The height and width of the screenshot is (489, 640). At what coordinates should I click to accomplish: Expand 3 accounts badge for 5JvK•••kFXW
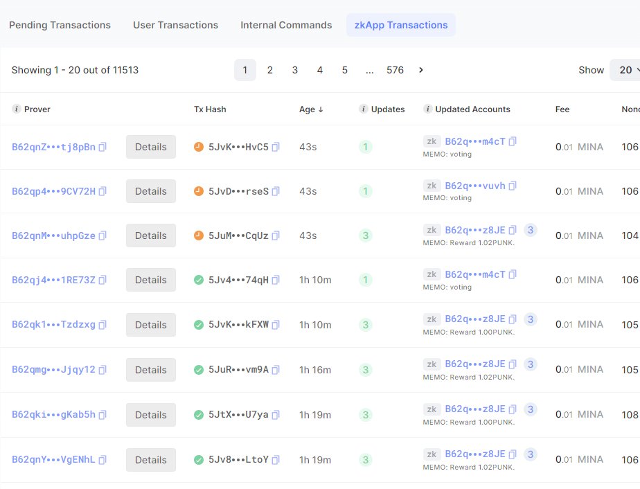coord(530,319)
